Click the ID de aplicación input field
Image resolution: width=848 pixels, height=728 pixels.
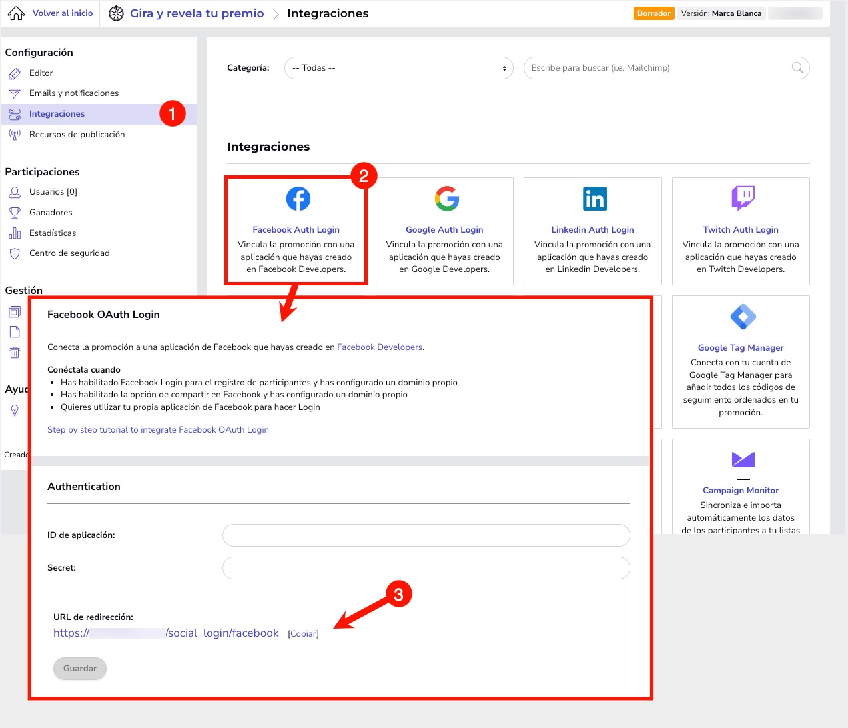[x=426, y=535]
